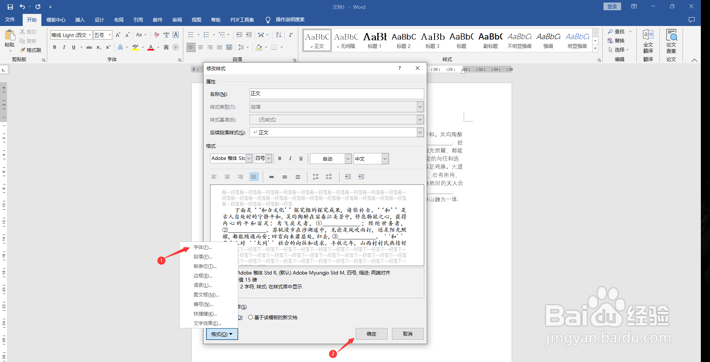710x362 pixels.
Task: Click the 确定 button
Action: [371, 334]
